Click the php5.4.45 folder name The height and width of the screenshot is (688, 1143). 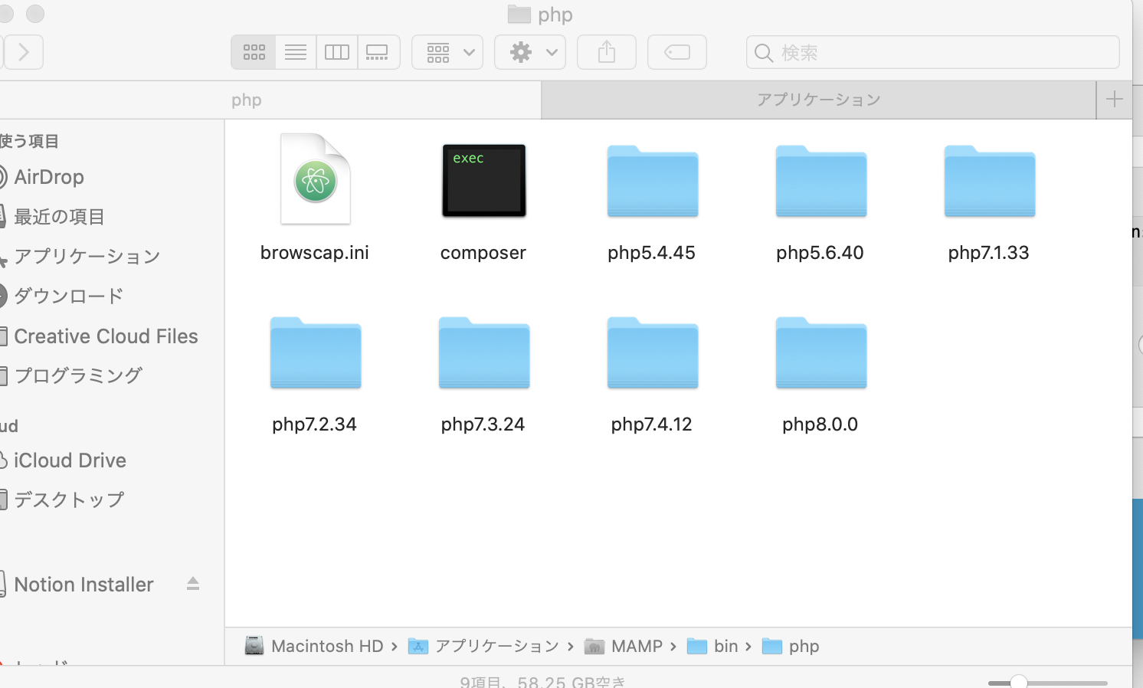click(652, 253)
